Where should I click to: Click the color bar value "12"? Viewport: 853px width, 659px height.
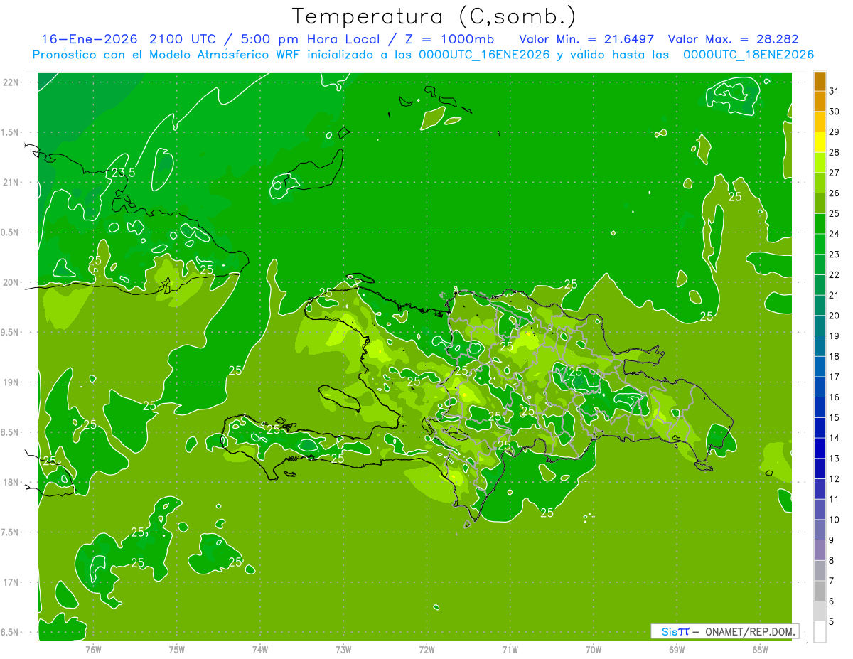tap(835, 479)
